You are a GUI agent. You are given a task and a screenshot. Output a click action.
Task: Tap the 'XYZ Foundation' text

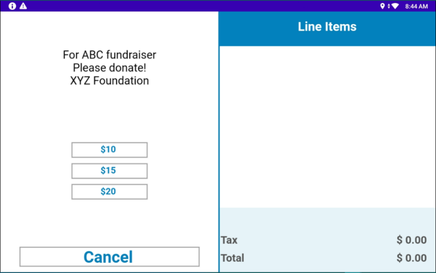point(109,81)
